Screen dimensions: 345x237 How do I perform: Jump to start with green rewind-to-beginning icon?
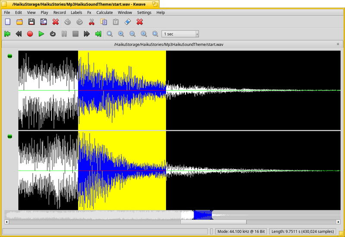[7, 34]
